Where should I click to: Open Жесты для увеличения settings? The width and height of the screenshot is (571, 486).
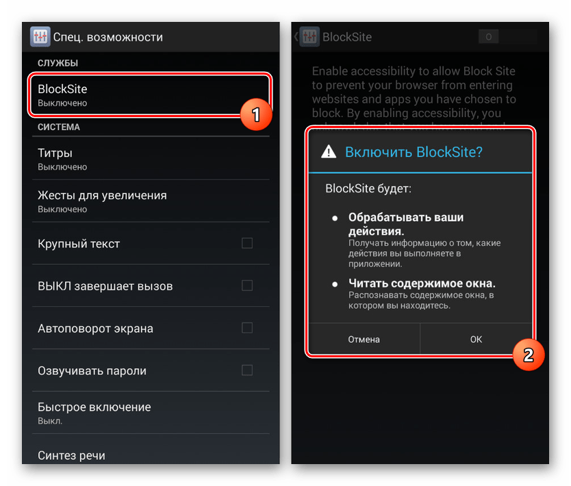[137, 201]
